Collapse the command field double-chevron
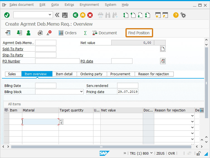The height and width of the screenshot is (158, 210). click(x=57, y=15)
